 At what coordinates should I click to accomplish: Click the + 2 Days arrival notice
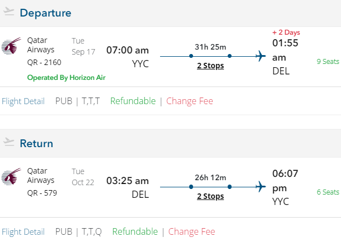[286, 33]
